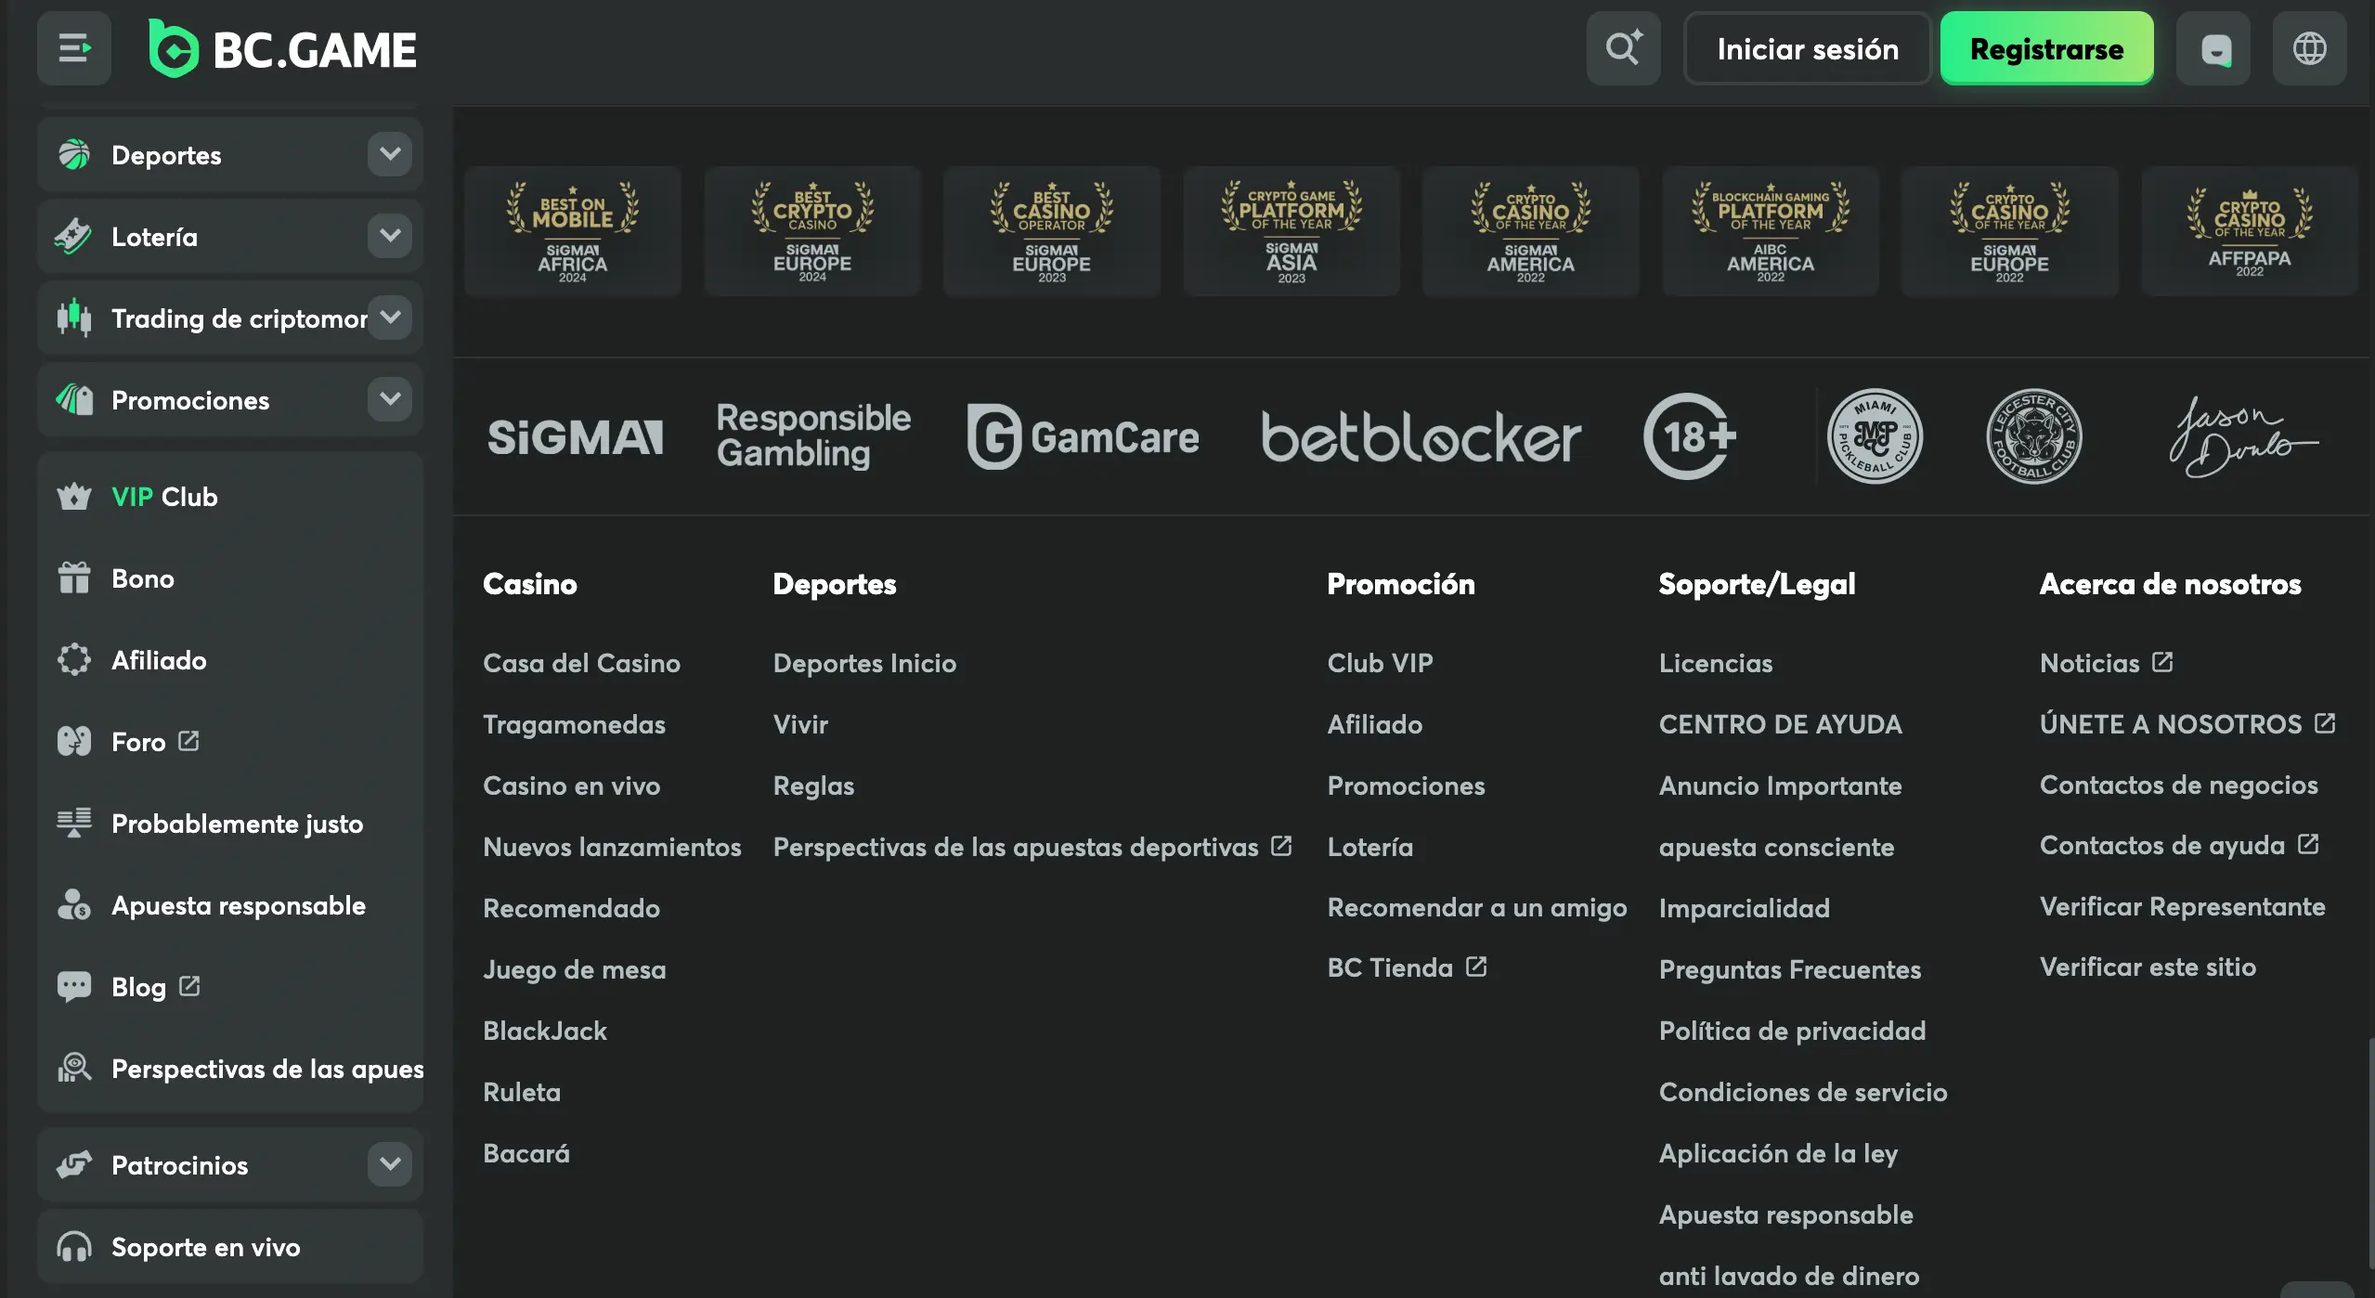Click the Apuesta responsable sidebar icon
2375x1298 pixels.
(x=74, y=904)
